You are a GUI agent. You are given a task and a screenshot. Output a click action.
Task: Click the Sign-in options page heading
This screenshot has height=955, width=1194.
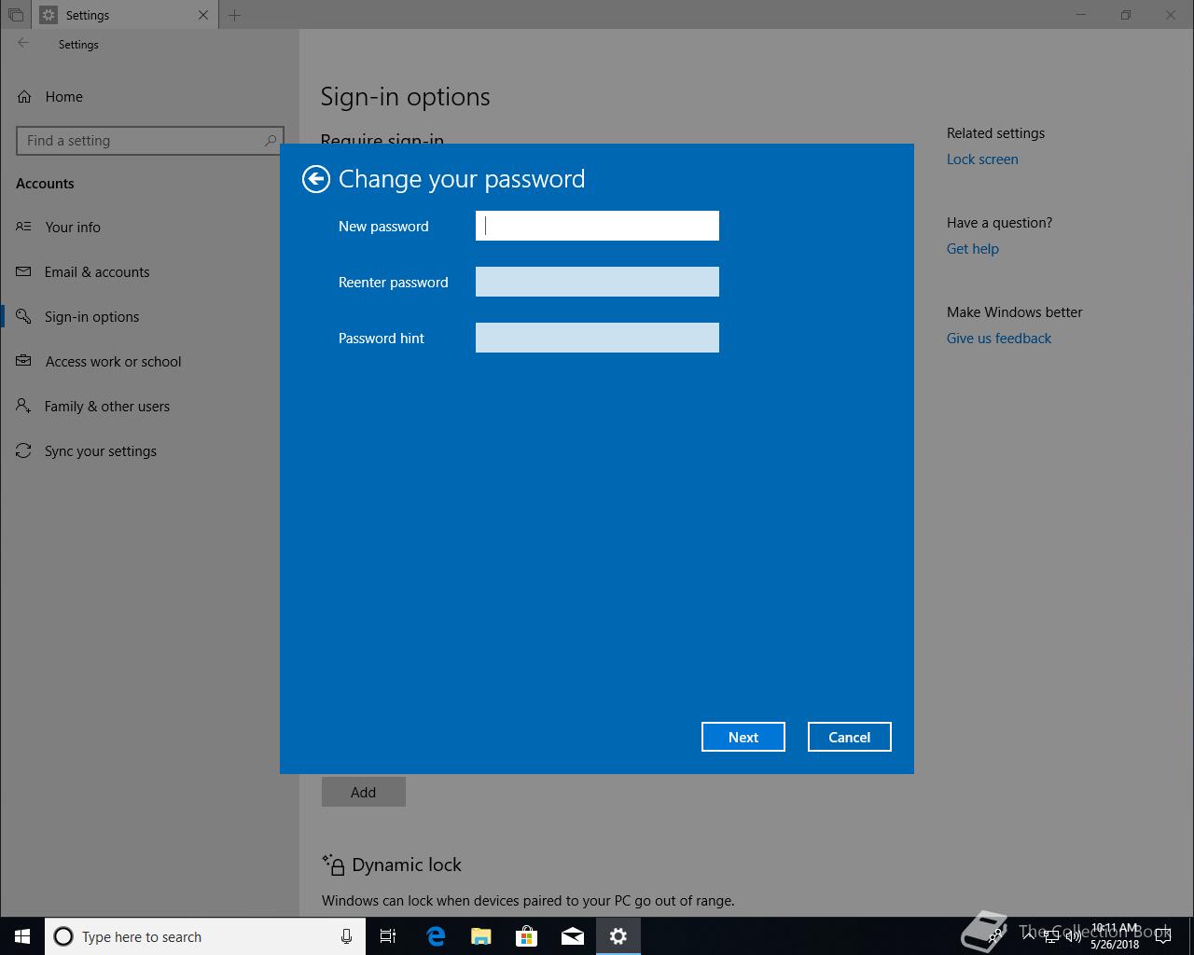tap(405, 97)
